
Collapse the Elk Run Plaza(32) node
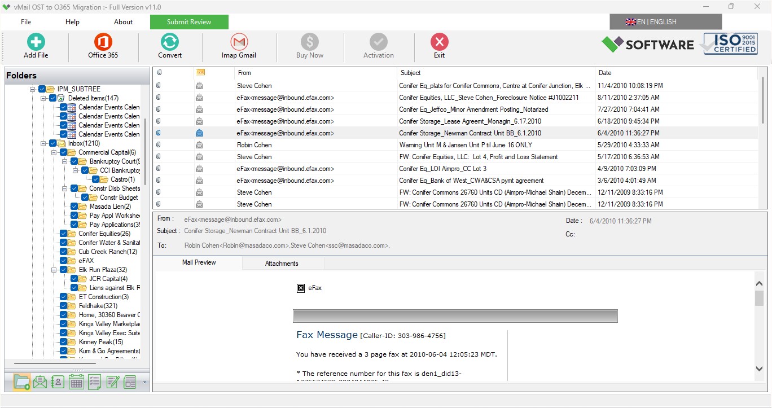click(x=54, y=270)
